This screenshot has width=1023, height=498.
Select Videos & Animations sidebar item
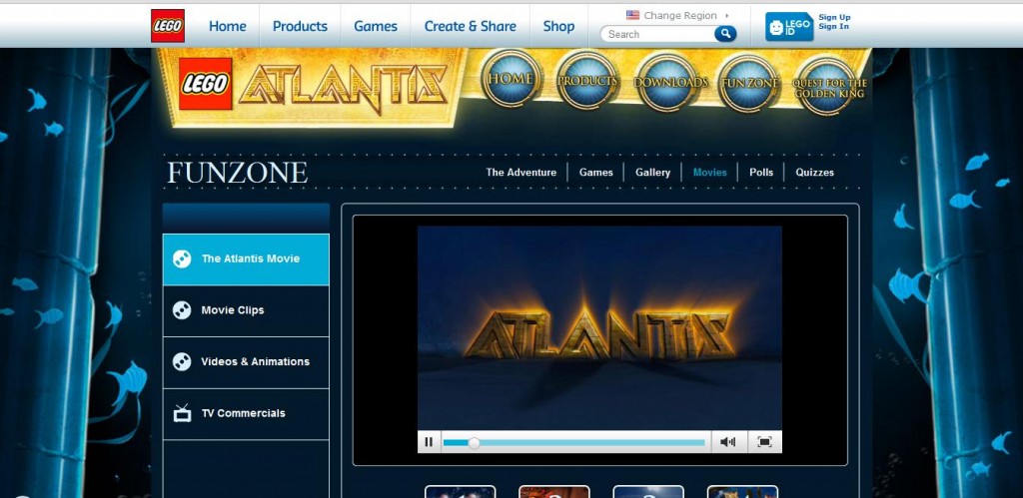pyautogui.click(x=246, y=362)
